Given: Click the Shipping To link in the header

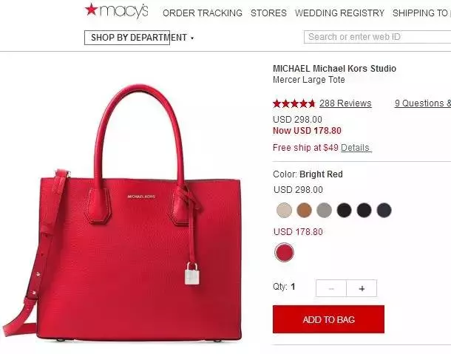Looking at the screenshot, I should click(421, 13).
